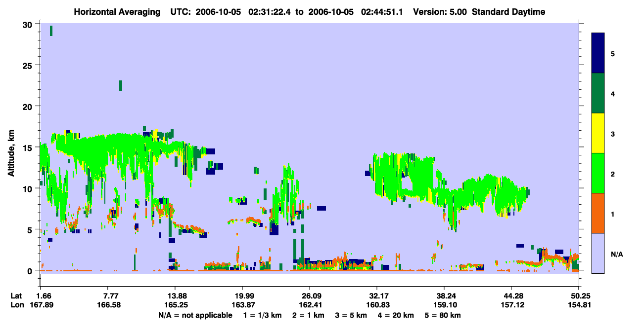
Task: Click the colorbar label 1
Action: (x=613, y=214)
